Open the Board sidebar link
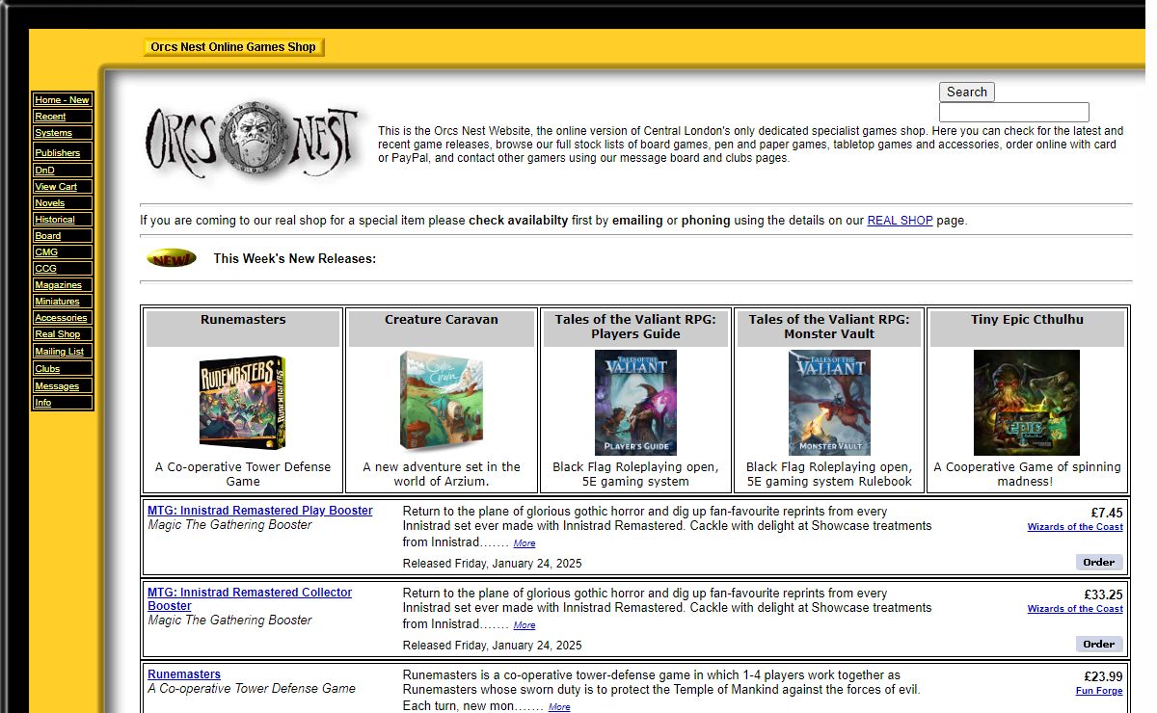The image size is (1157, 713). pyautogui.click(x=47, y=236)
